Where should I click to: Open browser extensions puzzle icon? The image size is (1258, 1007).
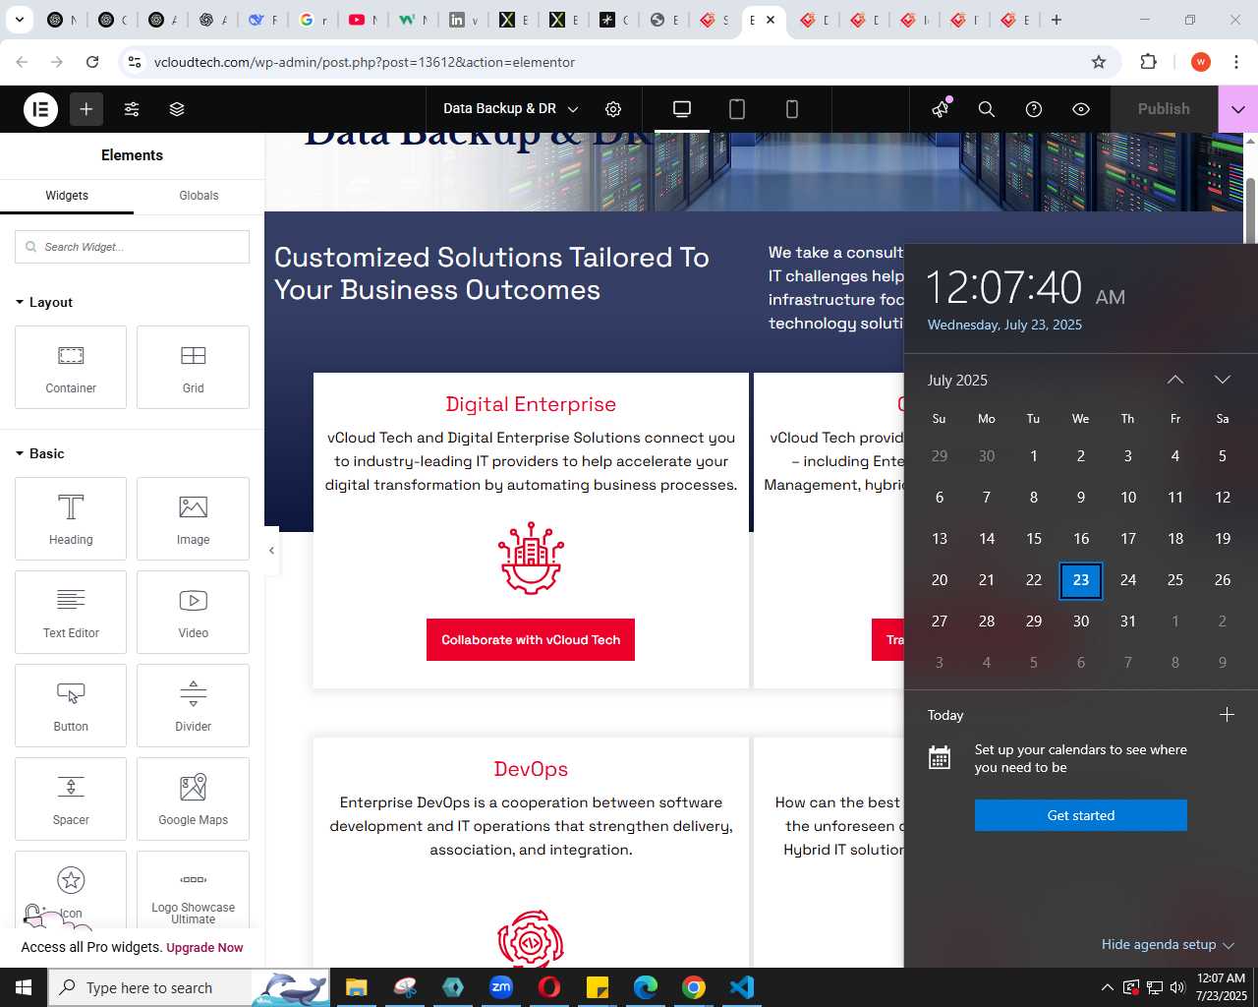[x=1148, y=62]
